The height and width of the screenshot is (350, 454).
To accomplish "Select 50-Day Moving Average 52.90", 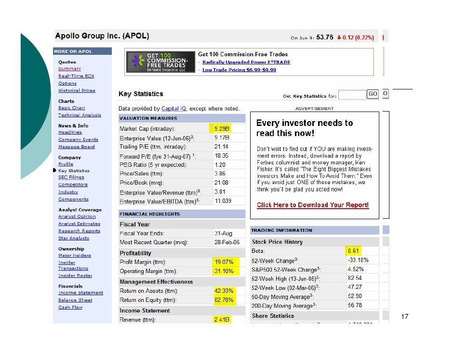I will (355, 296).
